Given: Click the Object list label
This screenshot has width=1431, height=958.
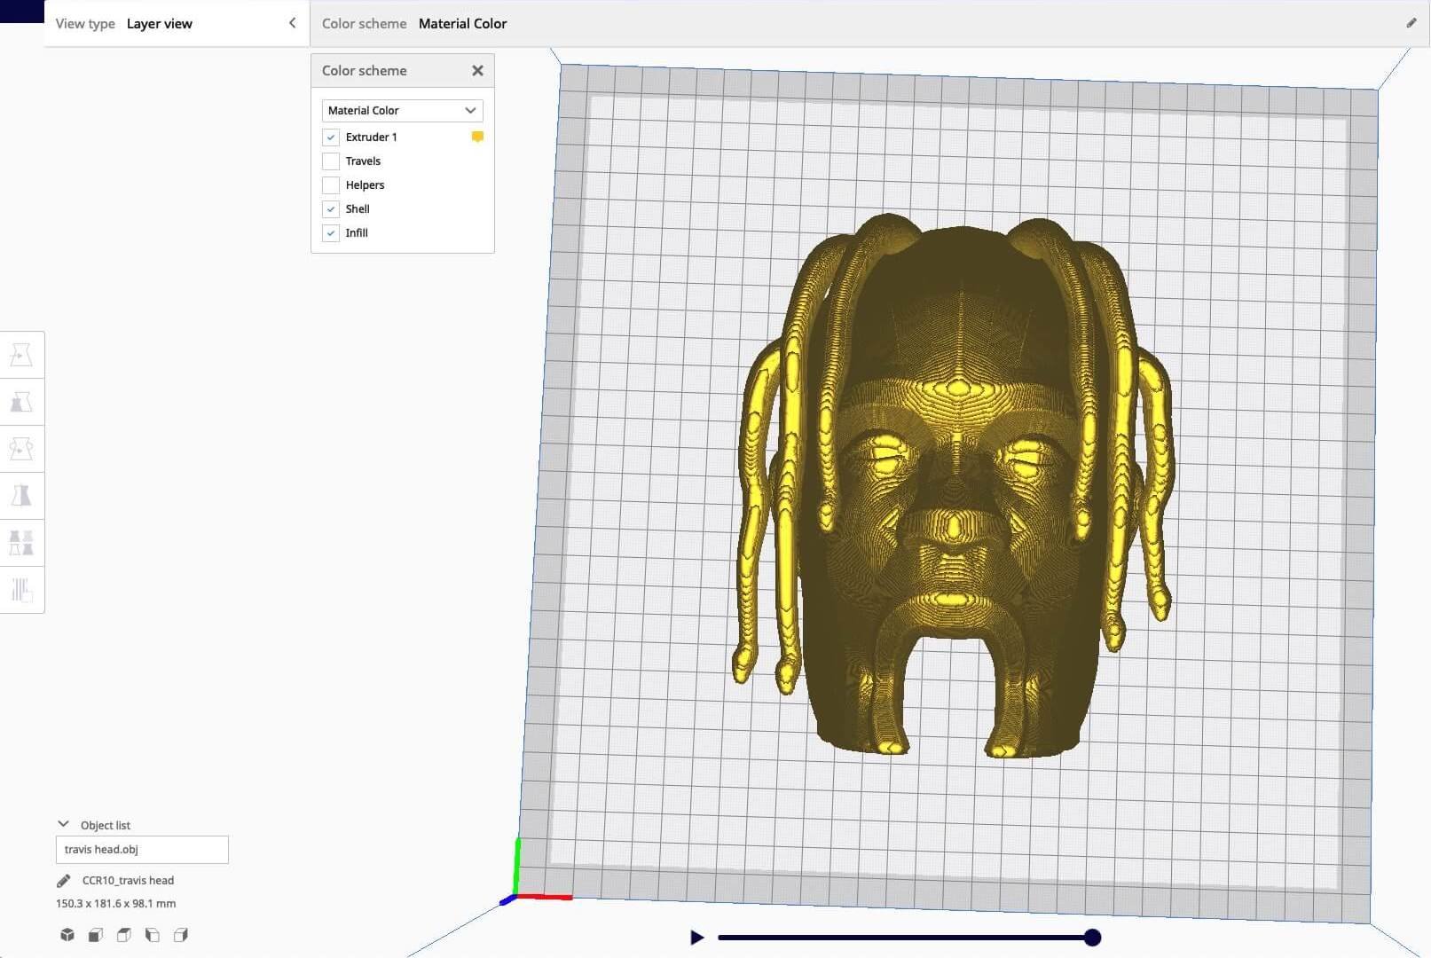Looking at the screenshot, I should (x=106, y=825).
